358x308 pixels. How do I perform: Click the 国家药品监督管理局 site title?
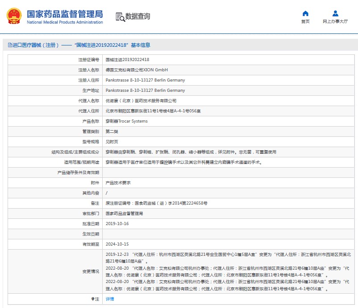[x=65, y=14]
